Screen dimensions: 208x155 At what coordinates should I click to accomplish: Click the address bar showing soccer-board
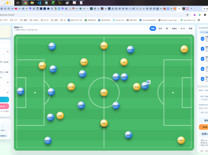point(93,15)
